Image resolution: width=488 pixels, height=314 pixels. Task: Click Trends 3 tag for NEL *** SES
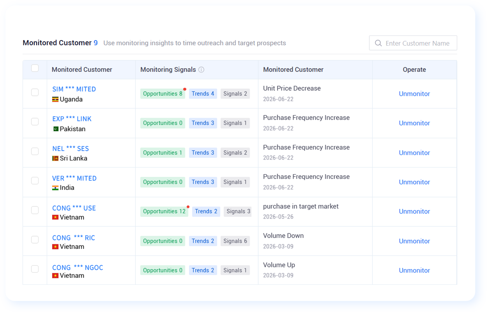click(x=203, y=153)
